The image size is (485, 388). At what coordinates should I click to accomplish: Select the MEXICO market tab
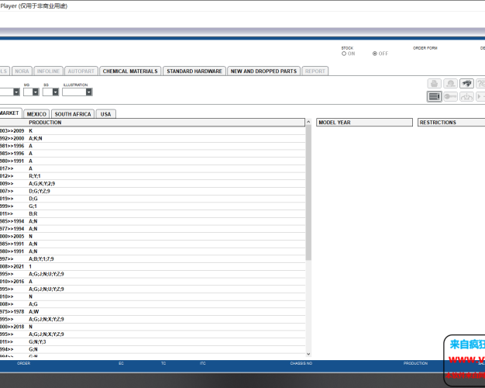[36, 114]
